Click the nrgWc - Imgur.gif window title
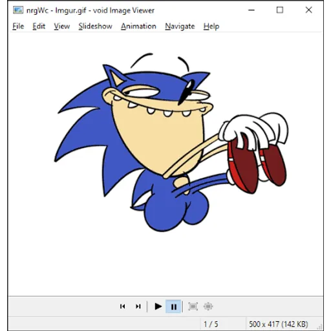This screenshot has height=331, width=331. [x=56, y=10]
